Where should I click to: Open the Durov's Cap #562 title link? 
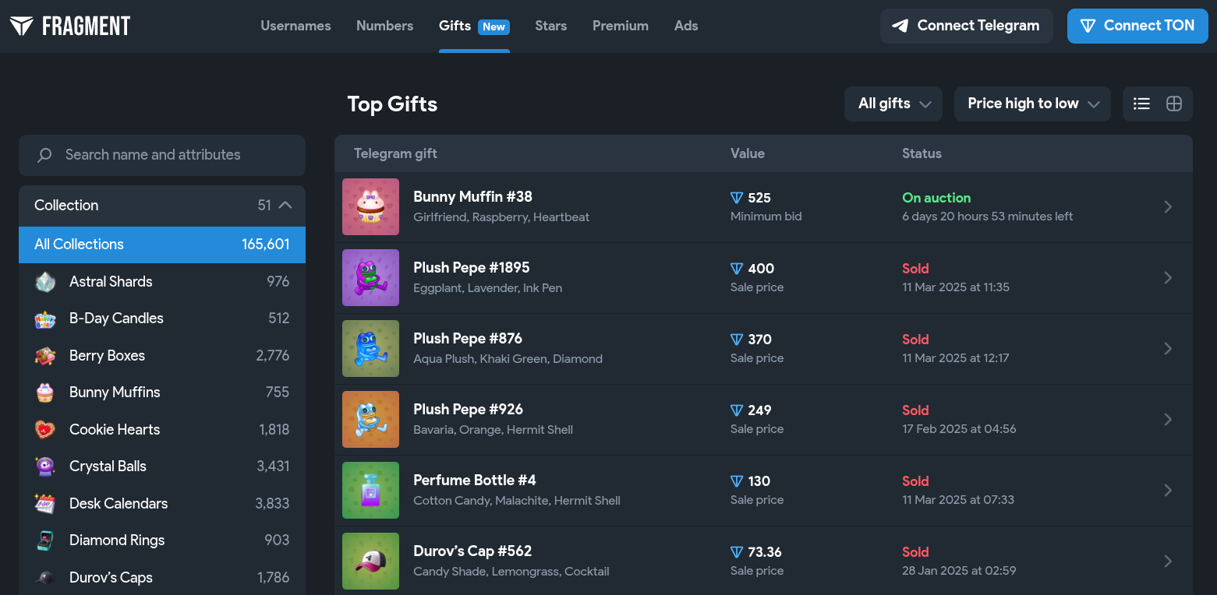tap(472, 551)
